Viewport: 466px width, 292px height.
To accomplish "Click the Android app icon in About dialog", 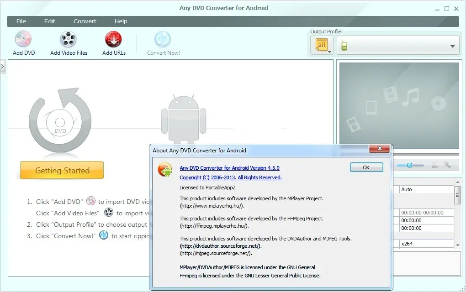I will (165, 170).
